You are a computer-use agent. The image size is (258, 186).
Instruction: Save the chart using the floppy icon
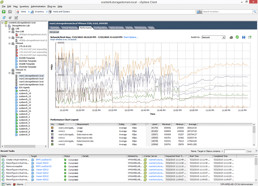point(244,37)
